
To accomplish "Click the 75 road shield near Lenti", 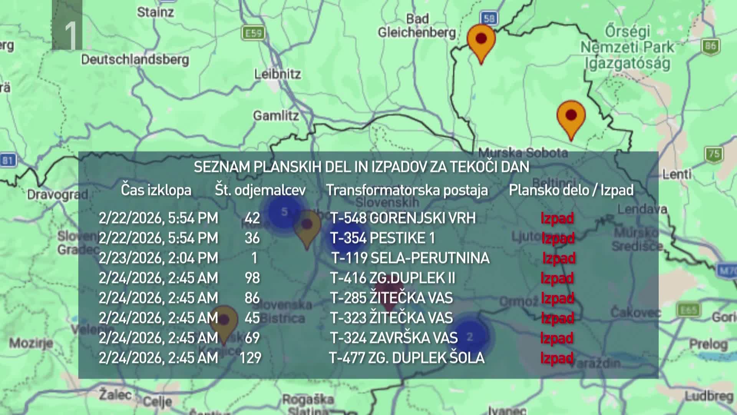I will click(x=714, y=154).
